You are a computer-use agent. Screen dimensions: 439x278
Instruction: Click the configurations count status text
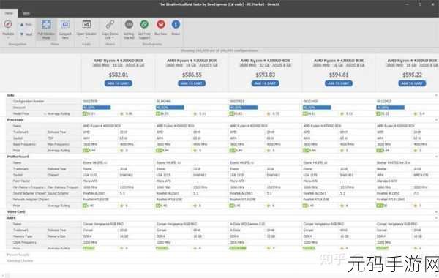[219, 50]
